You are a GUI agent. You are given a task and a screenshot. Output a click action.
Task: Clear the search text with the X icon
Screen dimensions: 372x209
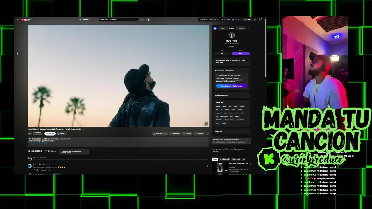[x=137, y=20]
